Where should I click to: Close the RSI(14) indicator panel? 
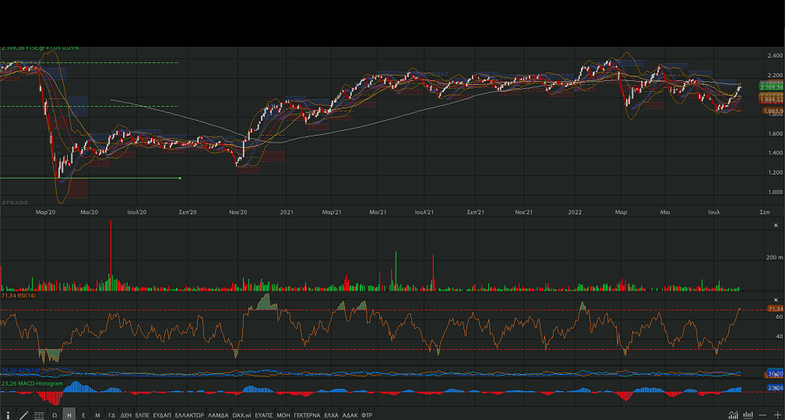[x=774, y=299]
